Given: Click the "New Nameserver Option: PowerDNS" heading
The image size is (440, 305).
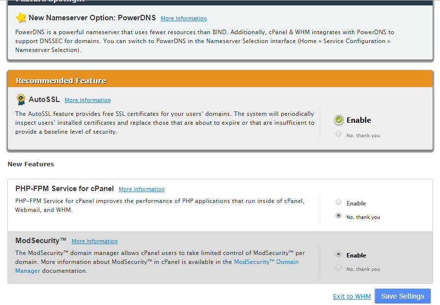Looking at the screenshot, I should (92, 18).
